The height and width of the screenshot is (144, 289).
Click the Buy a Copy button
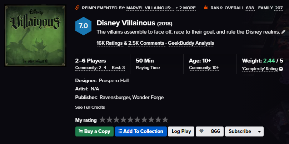click(x=94, y=131)
